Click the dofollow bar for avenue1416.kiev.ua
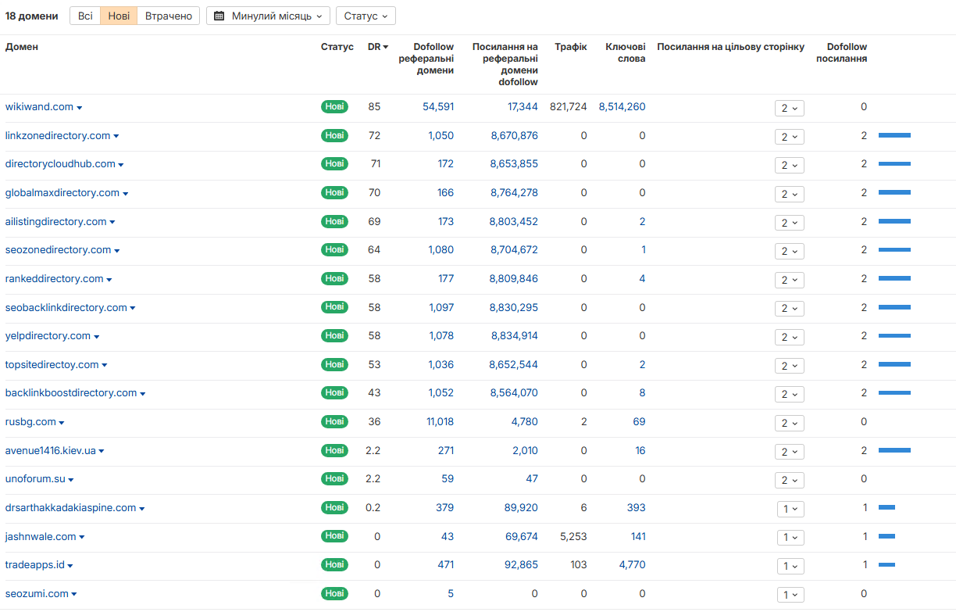The image size is (956, 612). pyautogui.click(x=894, y=450)
